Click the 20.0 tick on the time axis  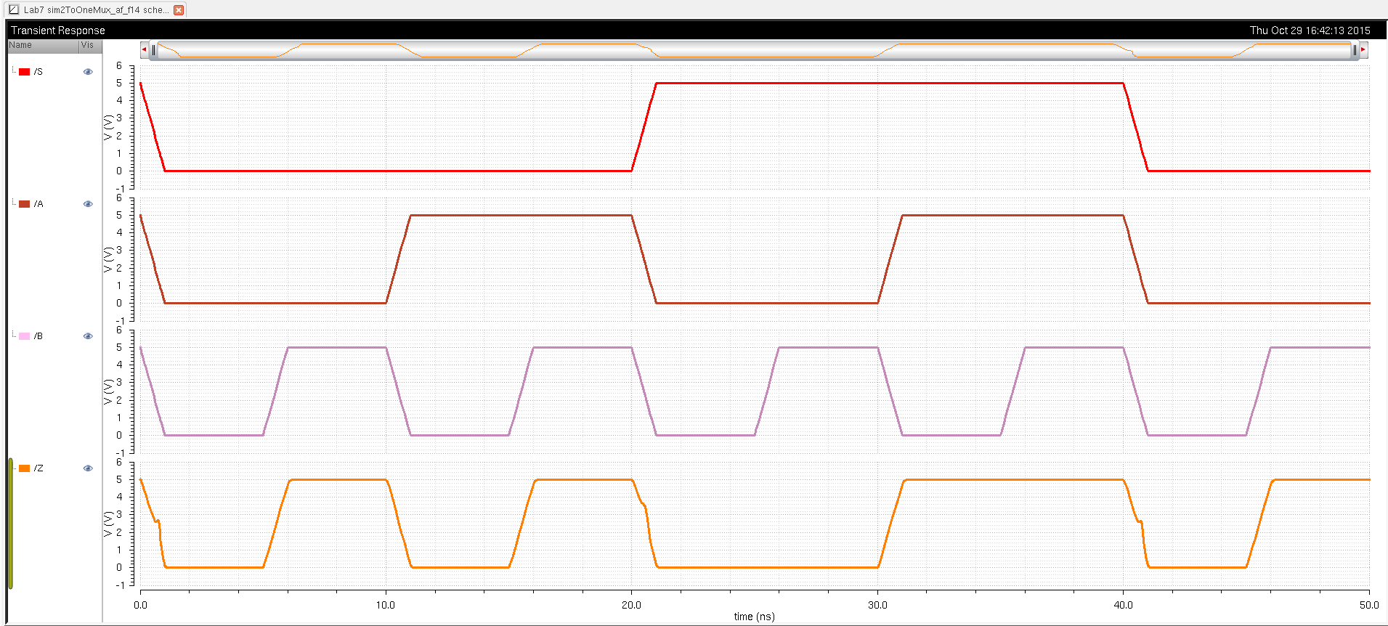631,605
